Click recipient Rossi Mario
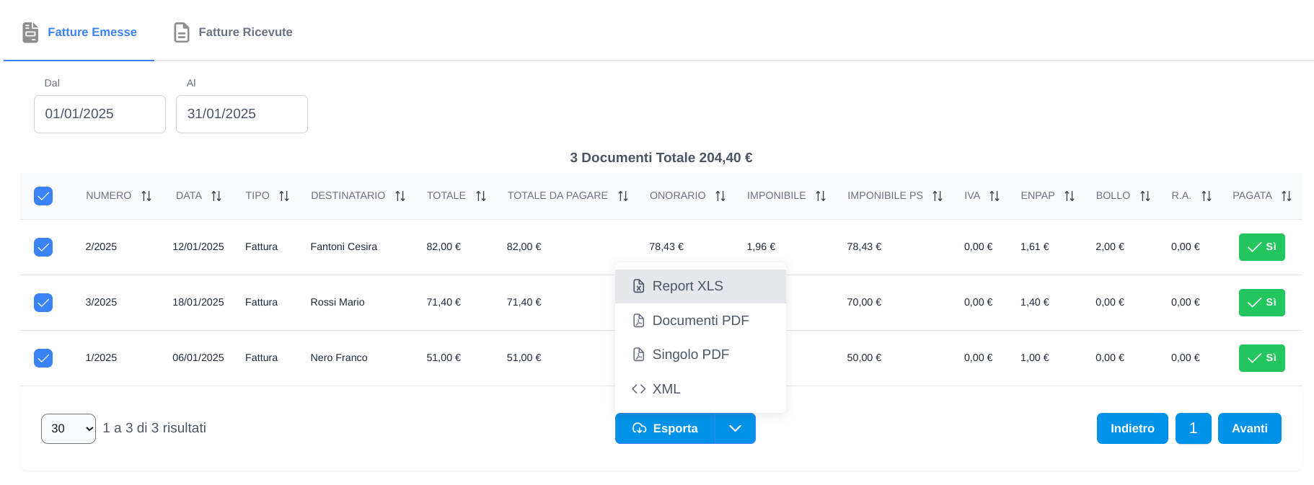The width and height of the screenshot is (1314, 485). coord(338,302)
